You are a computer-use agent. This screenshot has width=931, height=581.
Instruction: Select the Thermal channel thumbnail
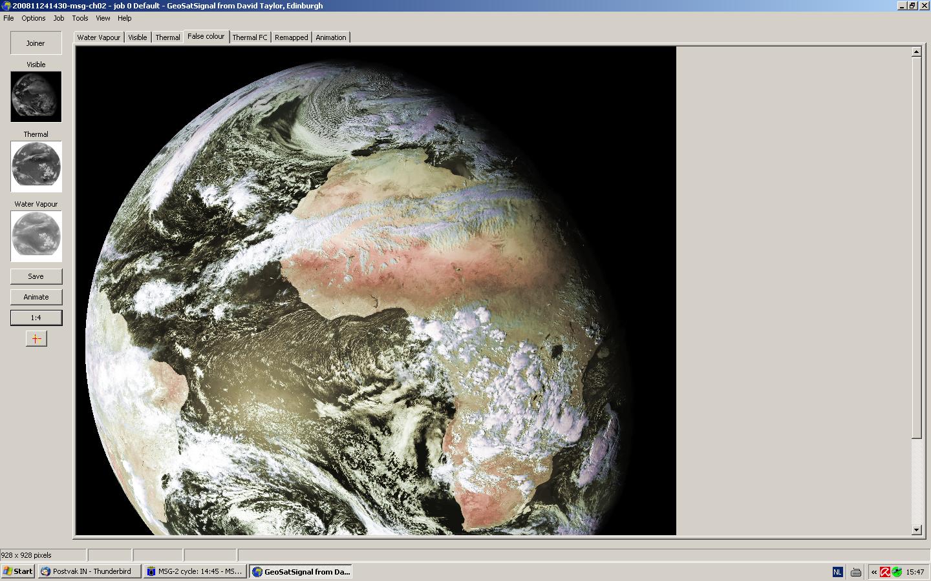[x=36, y=167]
